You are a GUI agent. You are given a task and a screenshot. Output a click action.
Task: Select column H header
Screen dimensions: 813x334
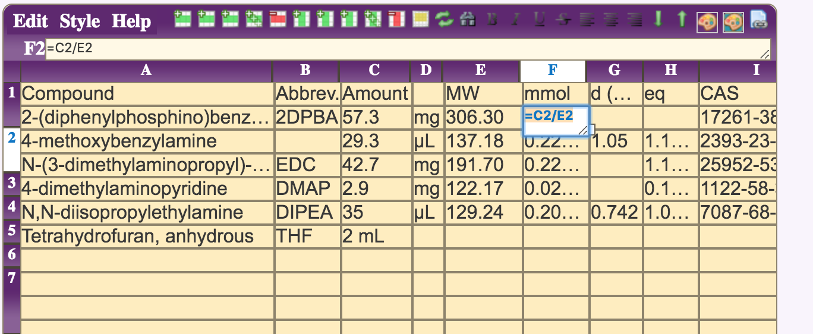[x=671, y=71]
